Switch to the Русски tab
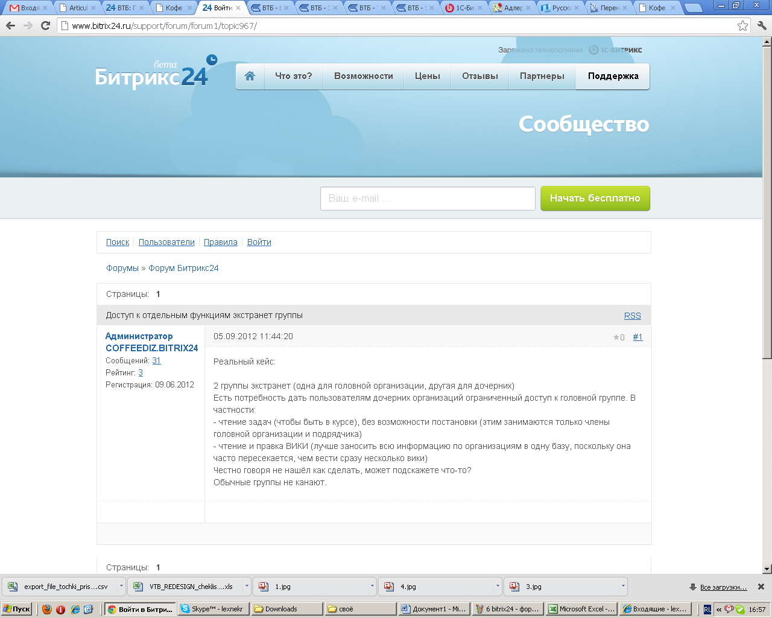 pos(560,8)
